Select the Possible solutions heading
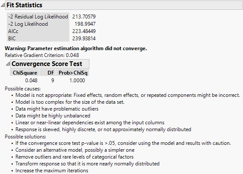243x174 pixels. point(25,137)
